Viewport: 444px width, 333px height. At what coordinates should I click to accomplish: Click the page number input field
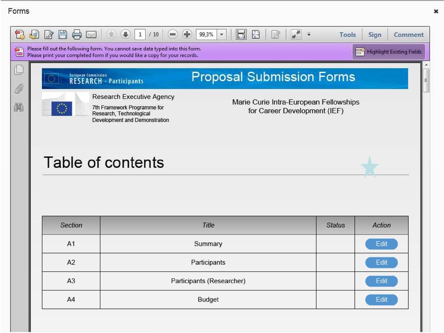point(140,35)
